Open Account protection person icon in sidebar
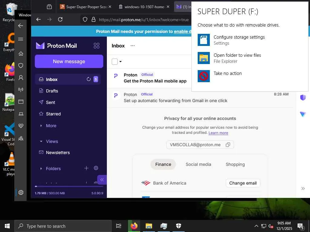The height and width of the screenshot is (232, 310). (21, 78)
